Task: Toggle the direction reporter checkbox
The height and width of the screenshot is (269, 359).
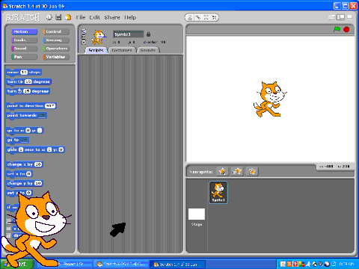Action: click(8, 235)
